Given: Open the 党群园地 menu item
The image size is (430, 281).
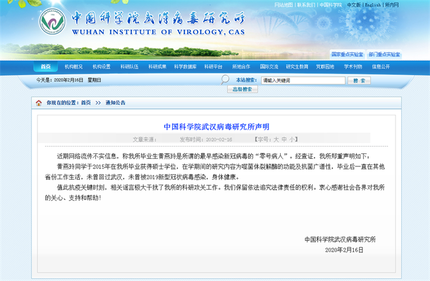Looking at the screenshot, I should coord(325,66).
